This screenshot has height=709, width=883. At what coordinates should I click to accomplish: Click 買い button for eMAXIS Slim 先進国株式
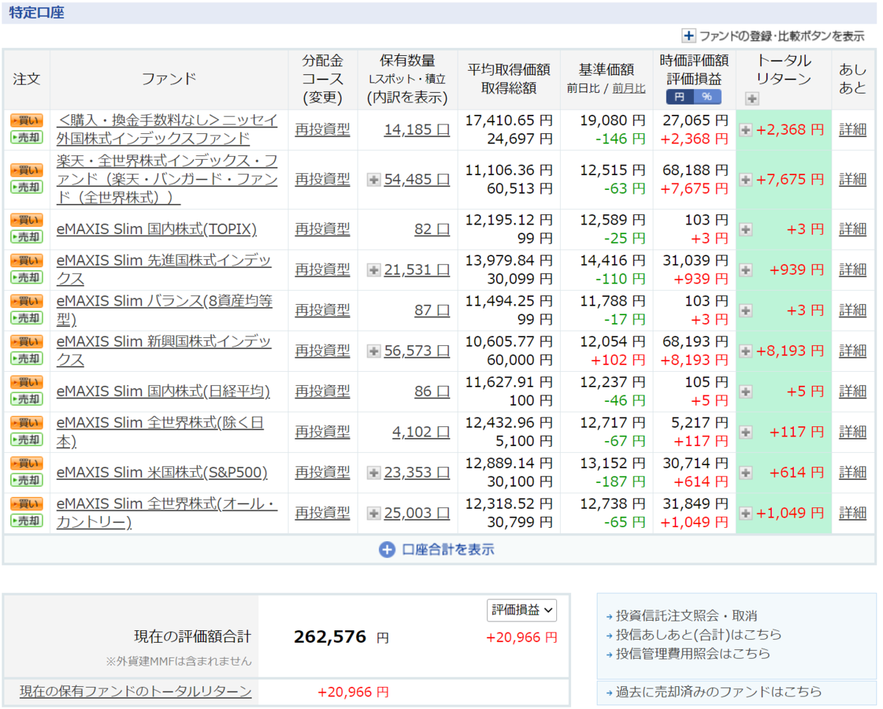tap(26, 261)
